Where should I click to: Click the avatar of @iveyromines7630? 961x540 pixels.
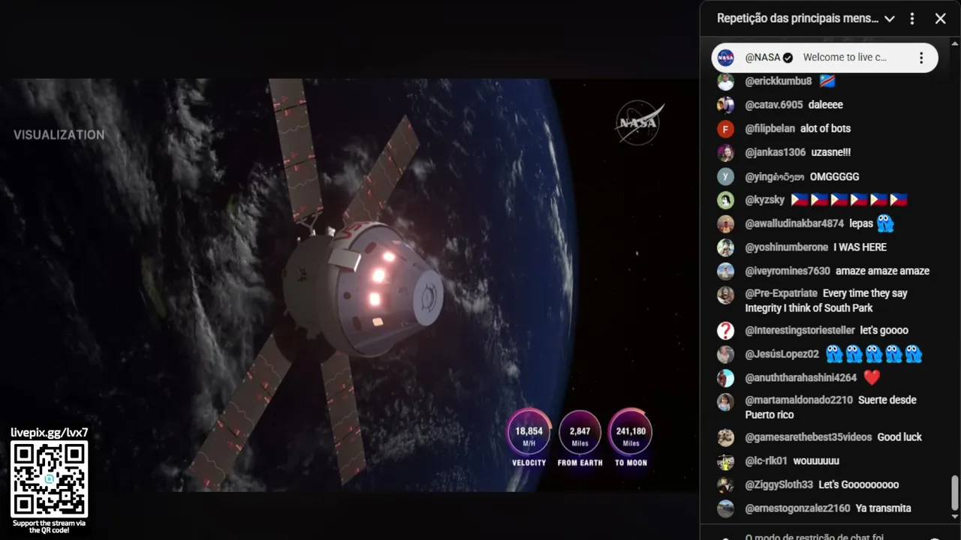[x=725, y=271]
